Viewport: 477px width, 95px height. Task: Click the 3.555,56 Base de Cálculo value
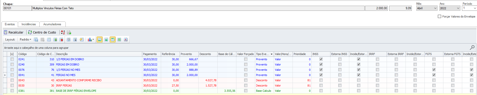[x=230, y=91]
